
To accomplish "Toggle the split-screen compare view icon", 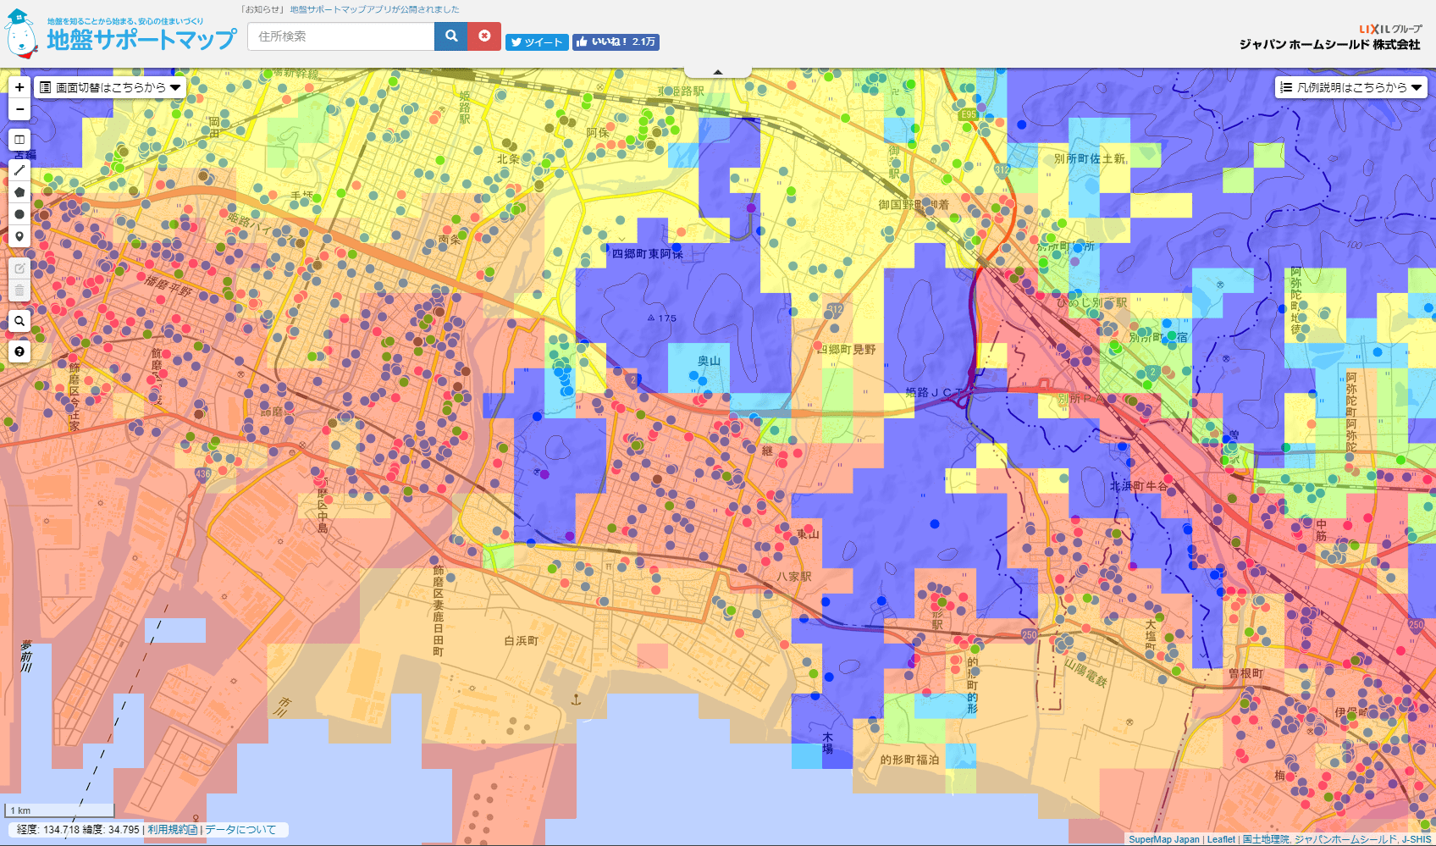I will 19,140.
